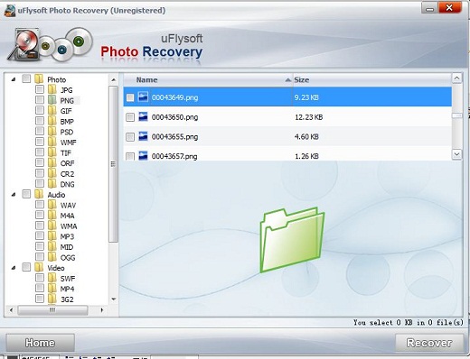Screen dimensions: 470x359
Task: Click the tree horizontal scrollbar thumb
Action: (52, 309)
